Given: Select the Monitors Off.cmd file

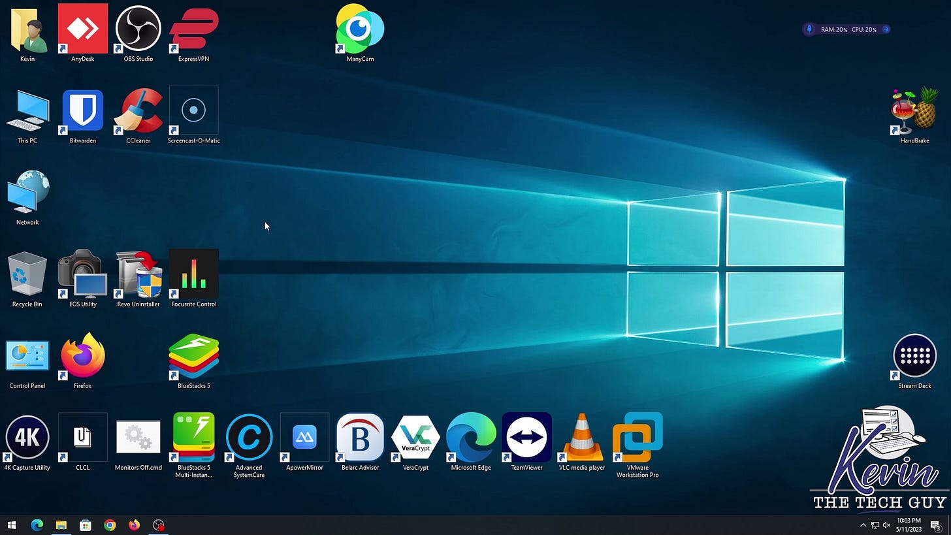Looking at the screenshot, I should [138, 444].
